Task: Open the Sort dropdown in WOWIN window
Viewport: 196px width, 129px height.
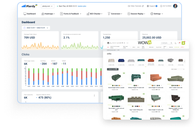Action: [x=178, y=69]
